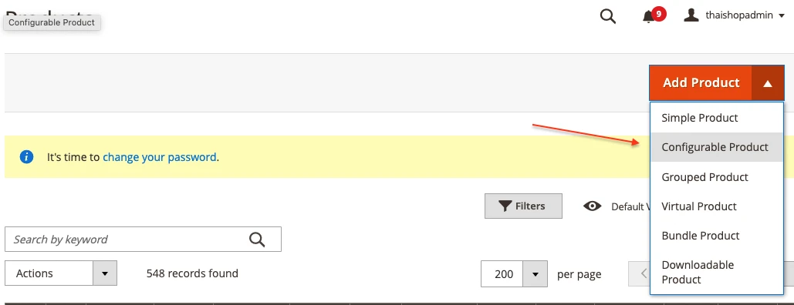Click the search magnifier inside keyword field
Viewport: 794px width, 305px height.
pos(257,240)
